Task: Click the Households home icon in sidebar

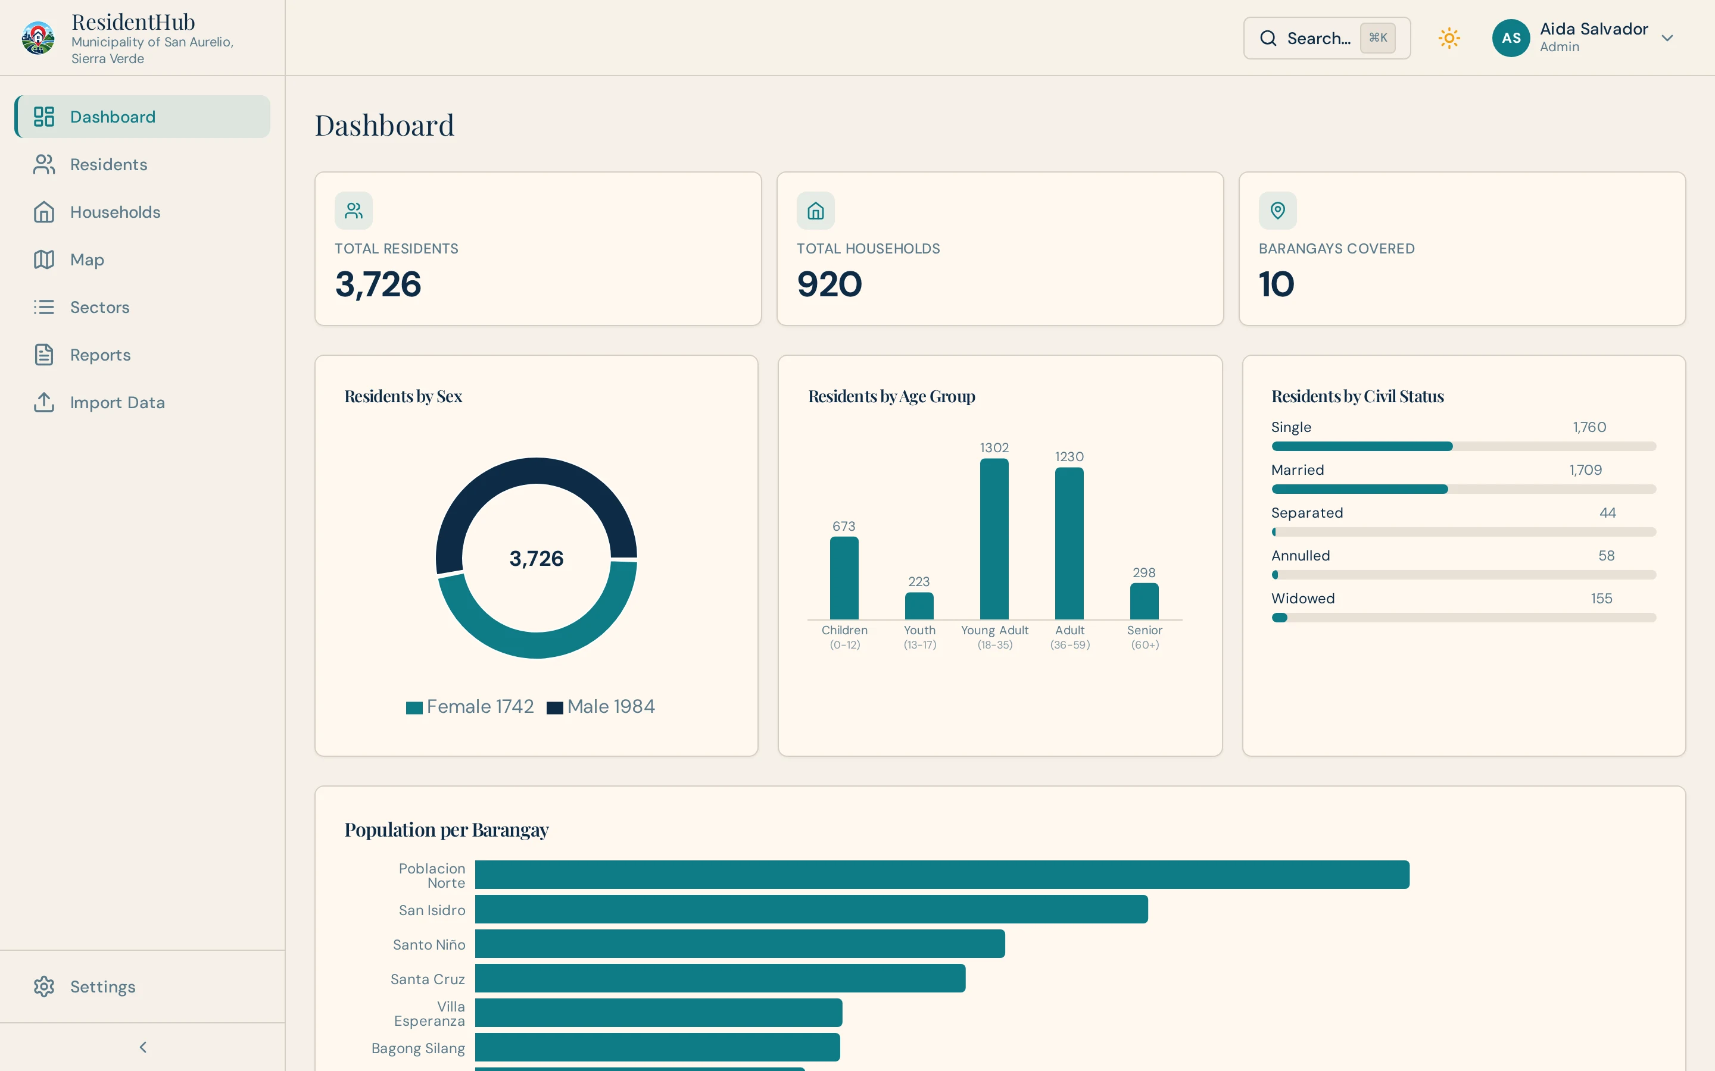Action: point(44,212)
